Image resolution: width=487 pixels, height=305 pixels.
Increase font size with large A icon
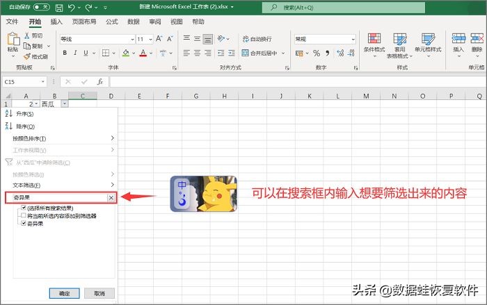159,39
